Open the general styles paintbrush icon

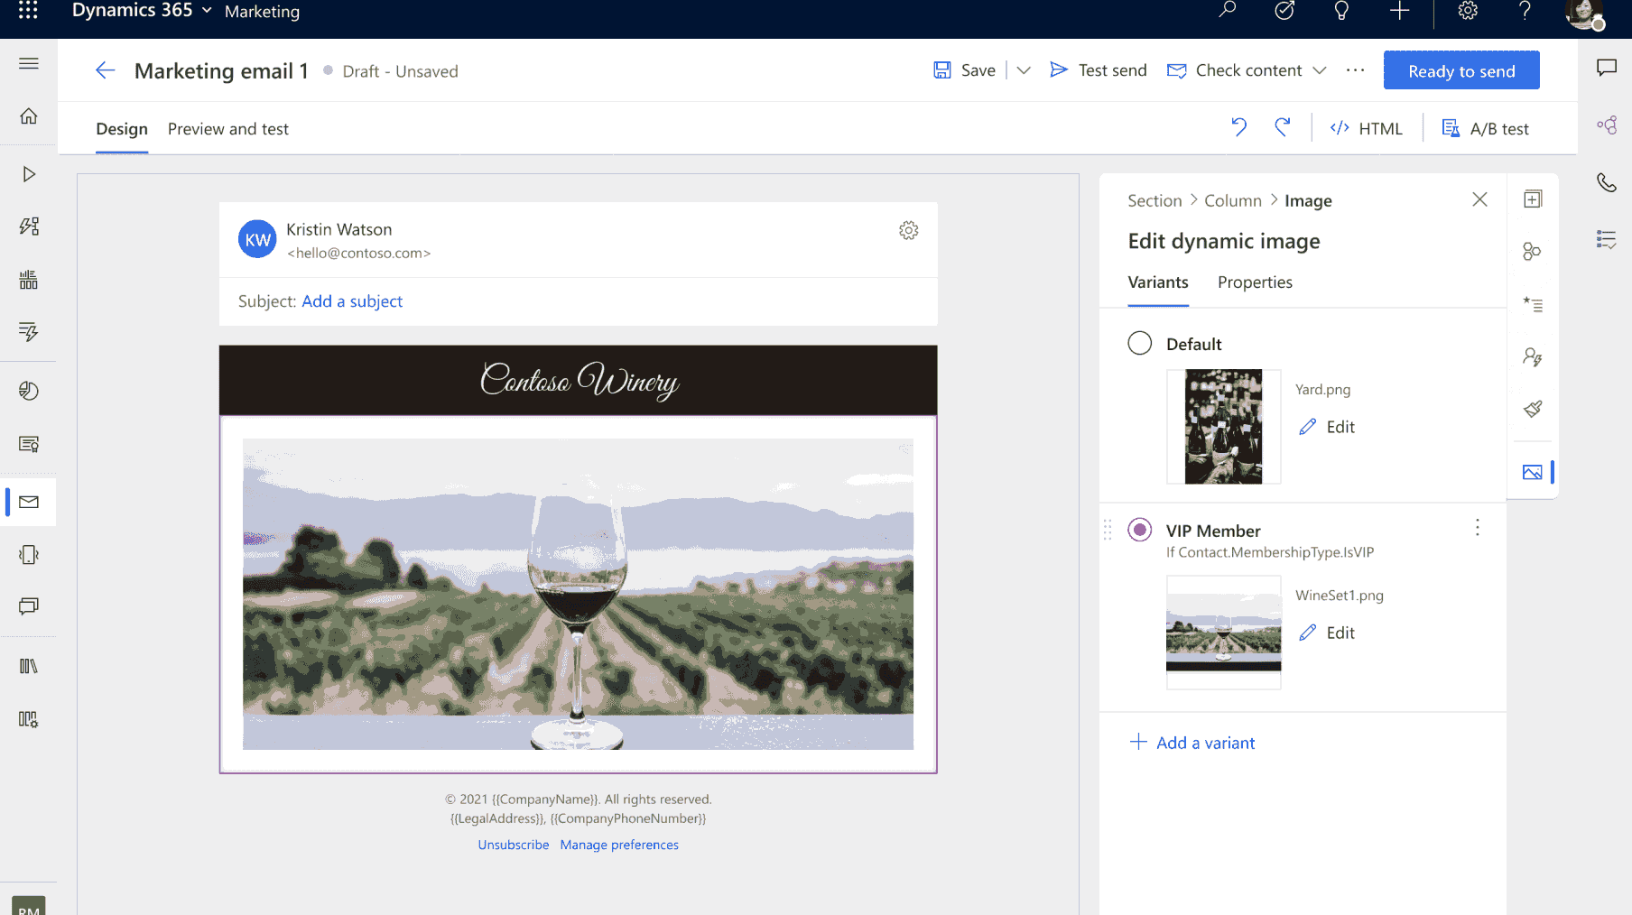pyautogui.click(x=1532, y=409)
